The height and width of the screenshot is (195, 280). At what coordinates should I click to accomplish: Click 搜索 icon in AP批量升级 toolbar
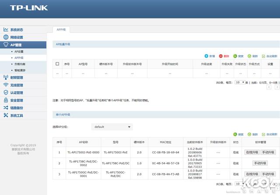click(x=235, y=56)
